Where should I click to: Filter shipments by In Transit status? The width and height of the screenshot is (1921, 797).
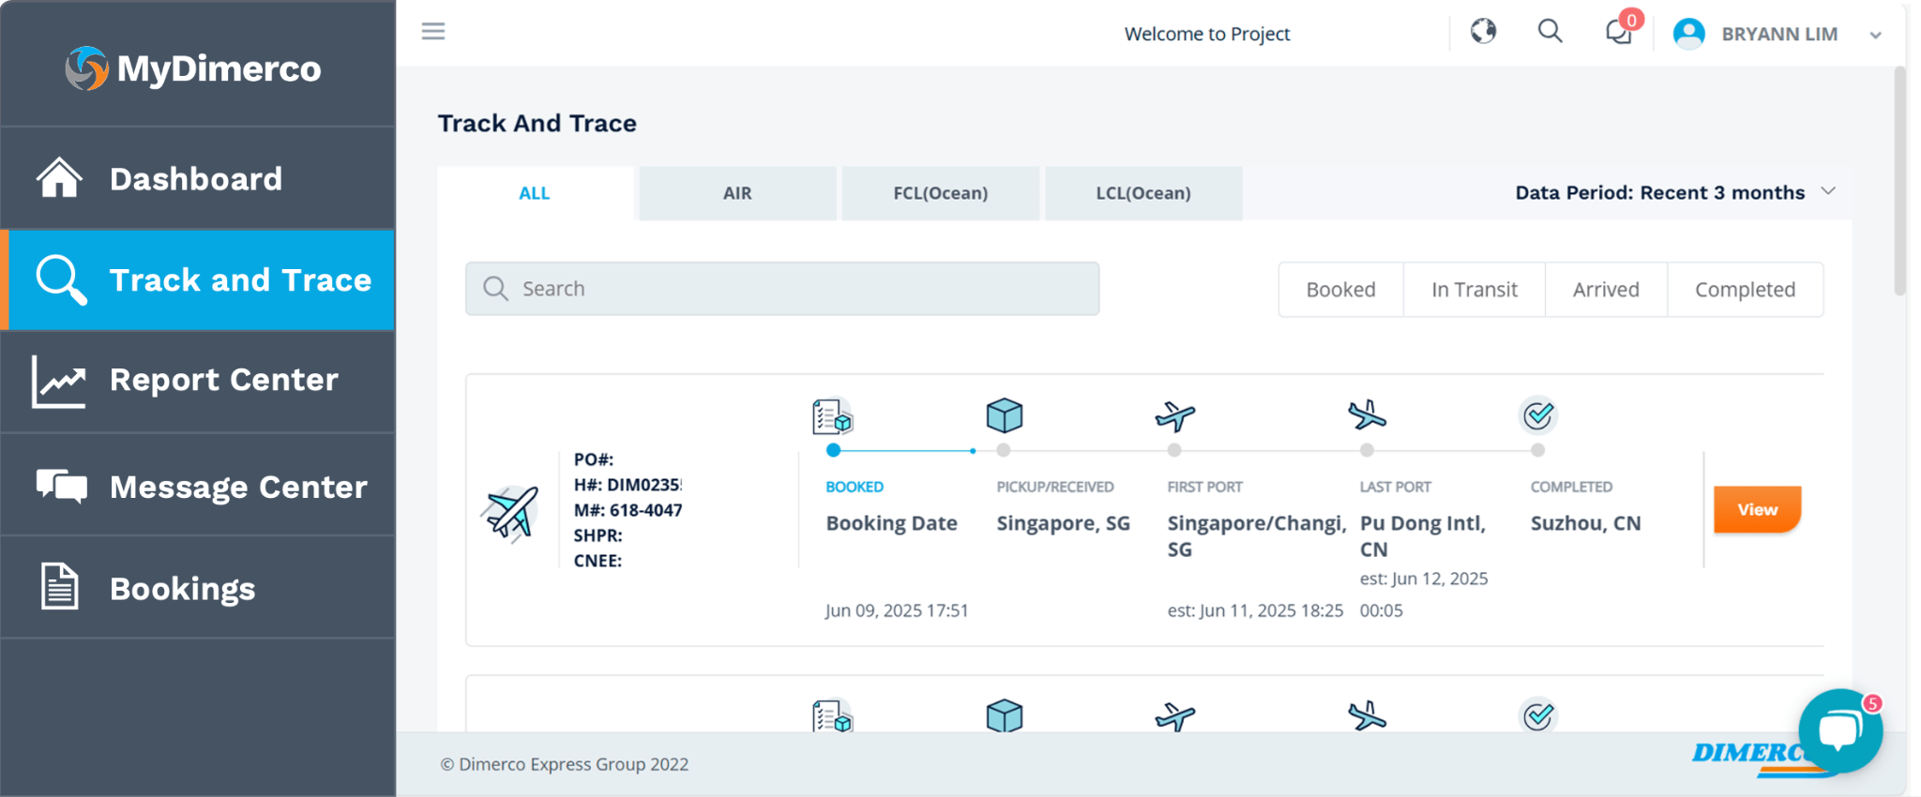coord(1475,290)
